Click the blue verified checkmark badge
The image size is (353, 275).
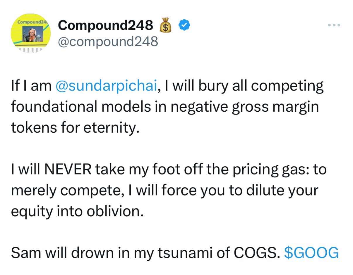tap(184, 26)
